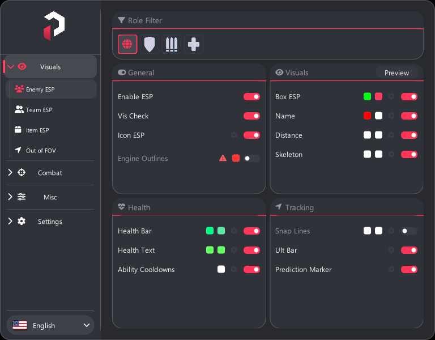
Task: Open the Icon ESP gear settings
Action: tap(234, 135)
